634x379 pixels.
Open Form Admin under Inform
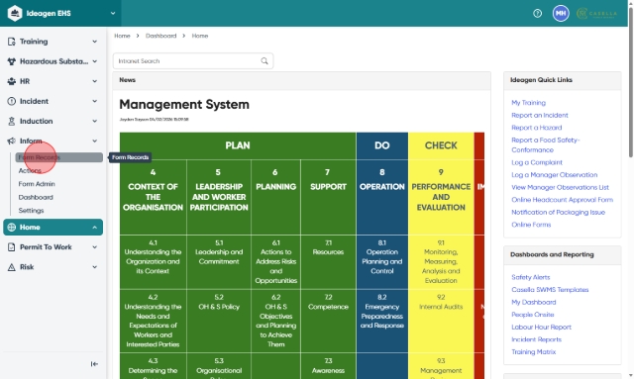(x=37, y=184)
